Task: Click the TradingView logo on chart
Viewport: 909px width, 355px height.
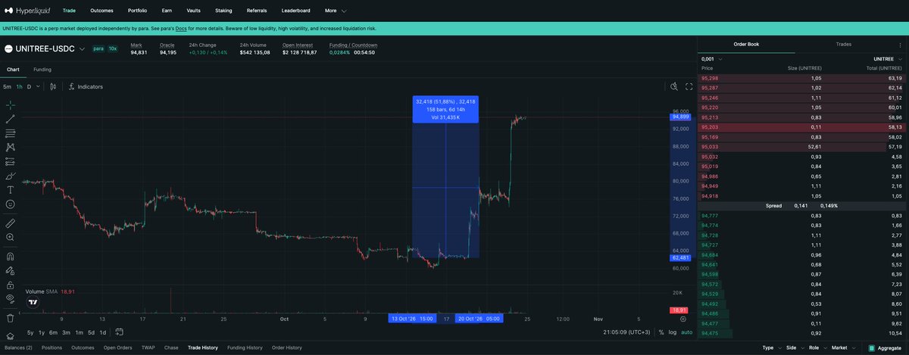Action: pyautogui.click(x=33, y=302)
